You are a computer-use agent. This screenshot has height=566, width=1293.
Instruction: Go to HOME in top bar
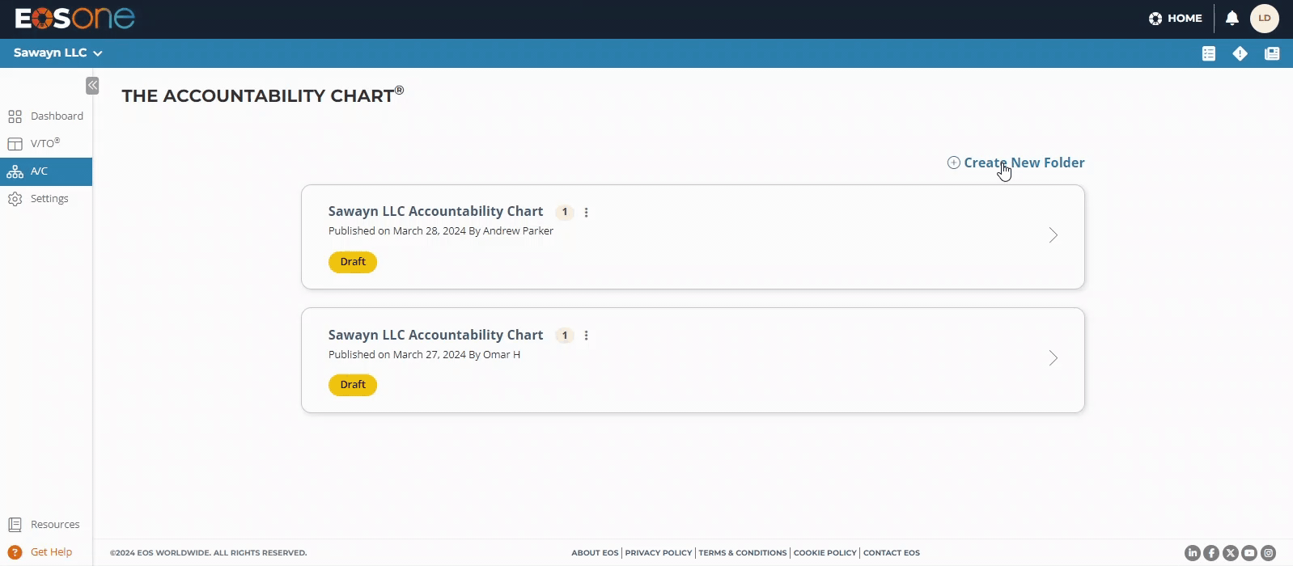(x=1176, y=18)
